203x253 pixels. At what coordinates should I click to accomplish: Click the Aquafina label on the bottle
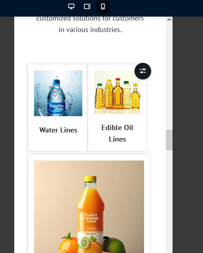(57, 106)
